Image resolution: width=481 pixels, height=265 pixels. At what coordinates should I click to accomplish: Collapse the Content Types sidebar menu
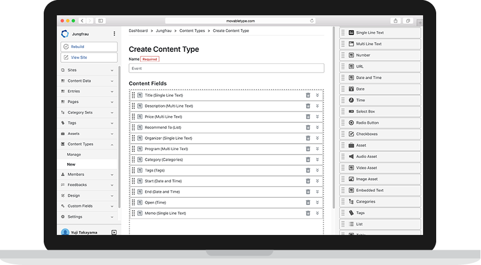87,144
